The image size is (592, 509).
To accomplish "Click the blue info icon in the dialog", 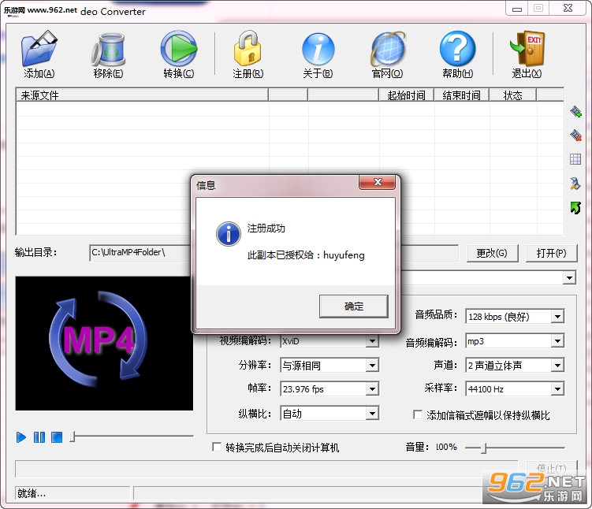I will coord(228,233).
